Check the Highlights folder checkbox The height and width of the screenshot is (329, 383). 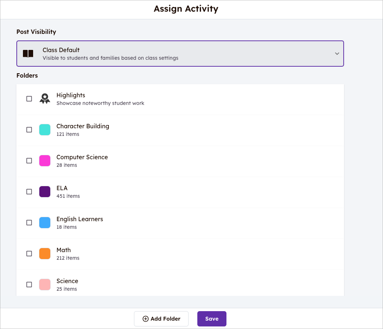pyautogui.click(x=29, y=99)
